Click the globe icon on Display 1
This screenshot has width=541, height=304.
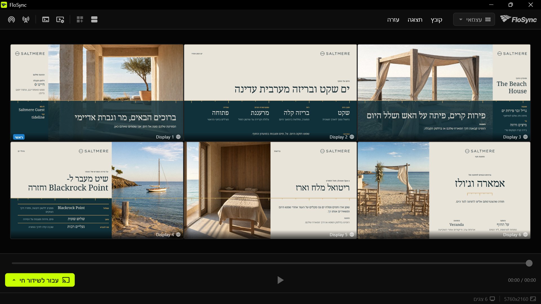click(178, 137)
